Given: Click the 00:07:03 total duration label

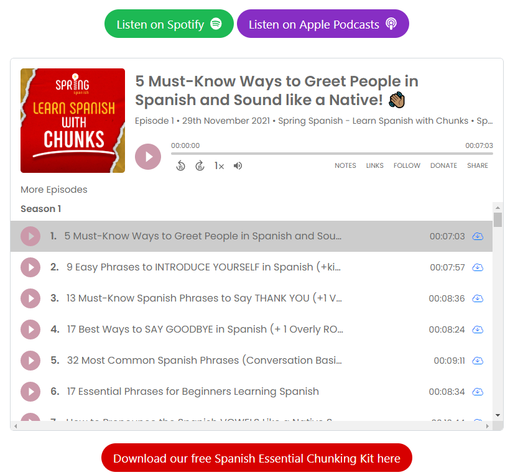Looking at the screenshot, I should pos(479,145).
